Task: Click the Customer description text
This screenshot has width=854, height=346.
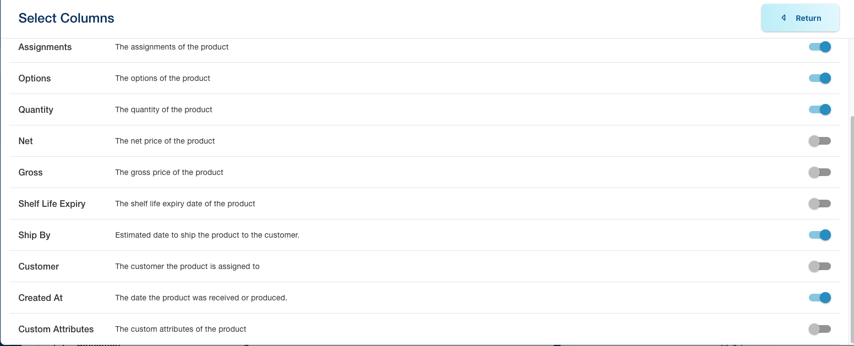Action: click(x=187, y=267)
